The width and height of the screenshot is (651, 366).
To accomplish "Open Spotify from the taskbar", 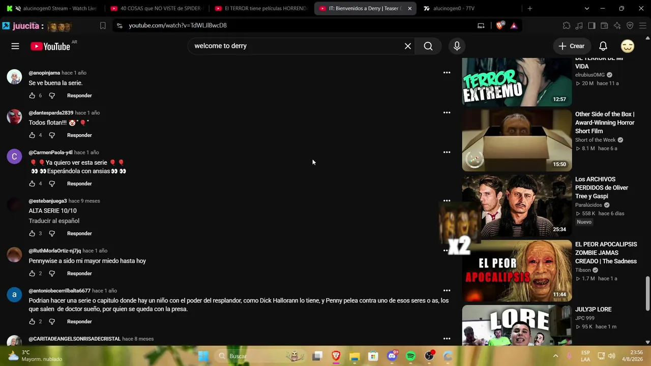I will pos(410,356).
